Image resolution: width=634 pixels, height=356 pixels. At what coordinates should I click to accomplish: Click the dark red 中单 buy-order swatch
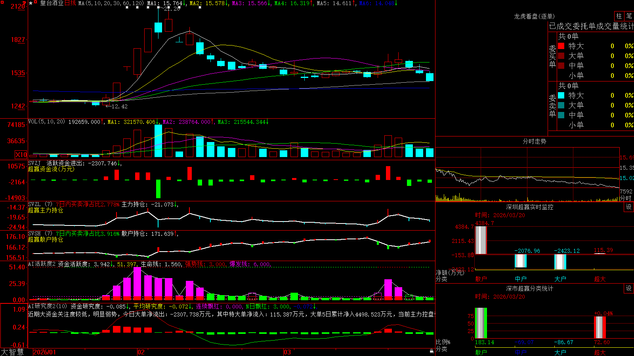[561, 66]
